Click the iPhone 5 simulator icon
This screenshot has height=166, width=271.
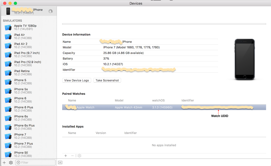point(8,81)
